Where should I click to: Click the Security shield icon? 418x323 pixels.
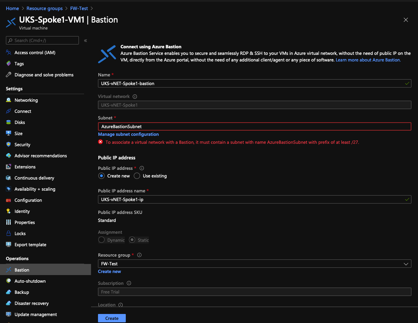[9, 144]
